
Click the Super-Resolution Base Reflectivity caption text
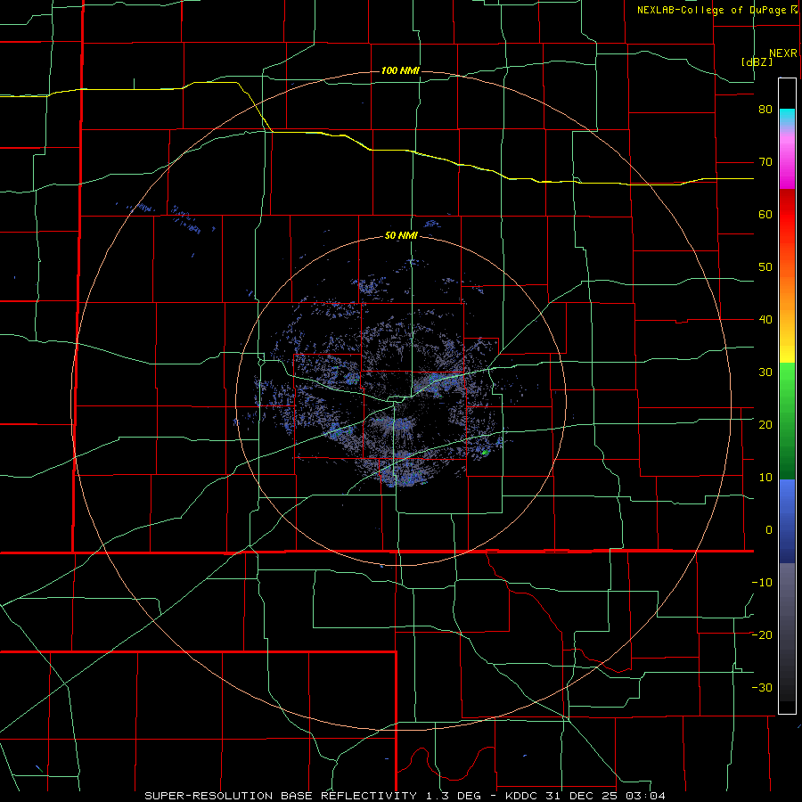(280, 796)
